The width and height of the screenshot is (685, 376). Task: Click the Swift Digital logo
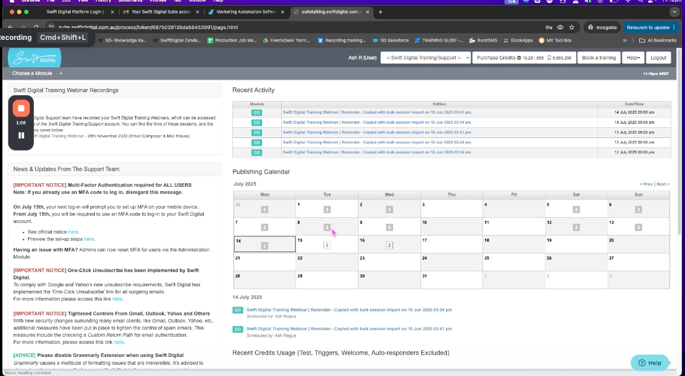35,58
